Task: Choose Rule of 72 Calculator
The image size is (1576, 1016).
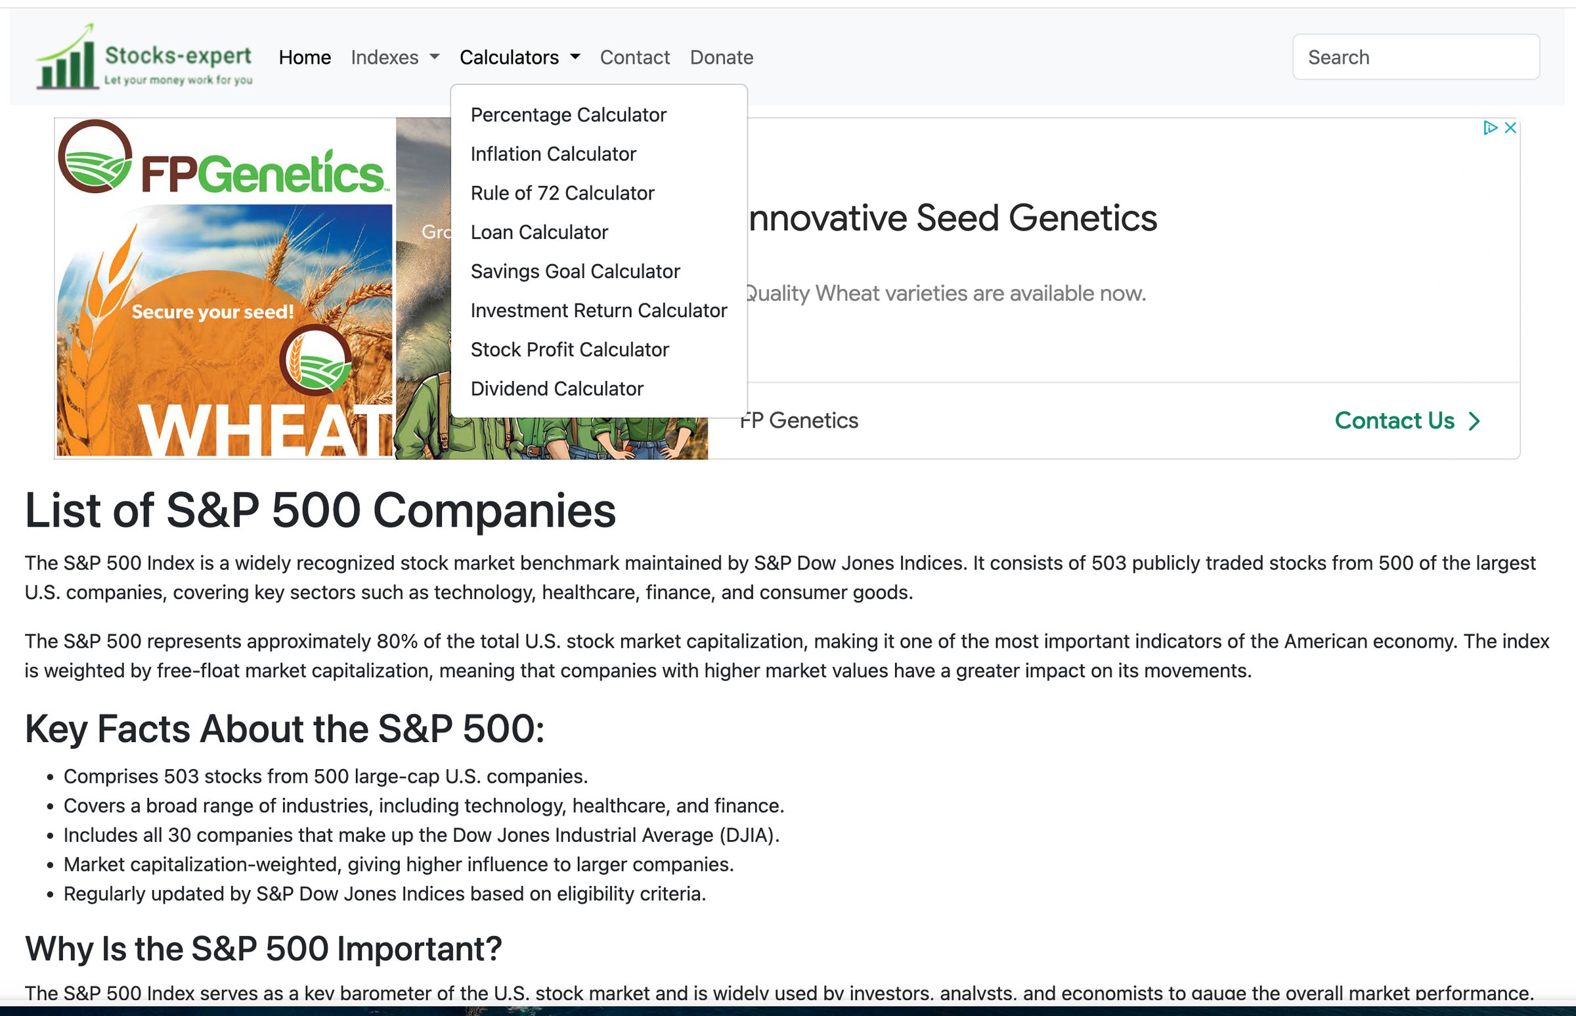Action: tap(562, 192)
